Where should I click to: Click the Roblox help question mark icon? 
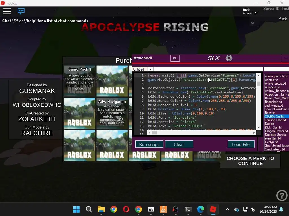tap(282, 195)
